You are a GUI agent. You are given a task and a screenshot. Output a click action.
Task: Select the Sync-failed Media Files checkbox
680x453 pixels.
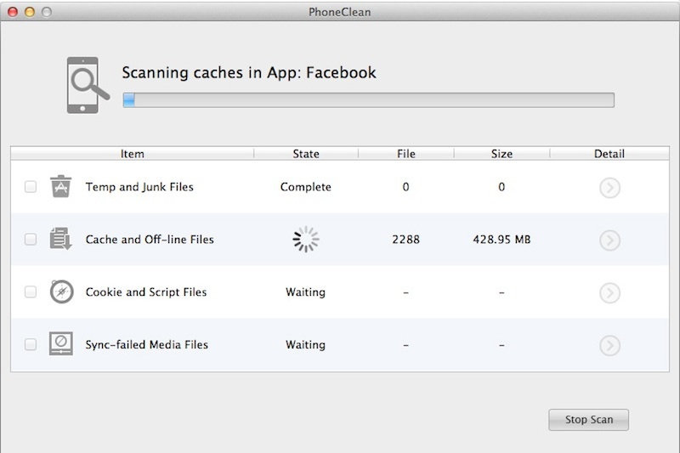point(31,345)
